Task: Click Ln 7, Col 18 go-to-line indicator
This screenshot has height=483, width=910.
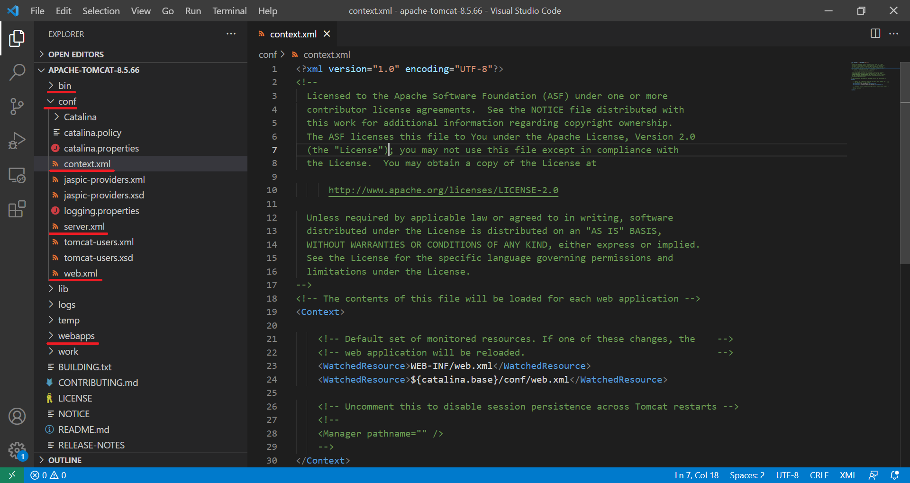Action: 696,475
